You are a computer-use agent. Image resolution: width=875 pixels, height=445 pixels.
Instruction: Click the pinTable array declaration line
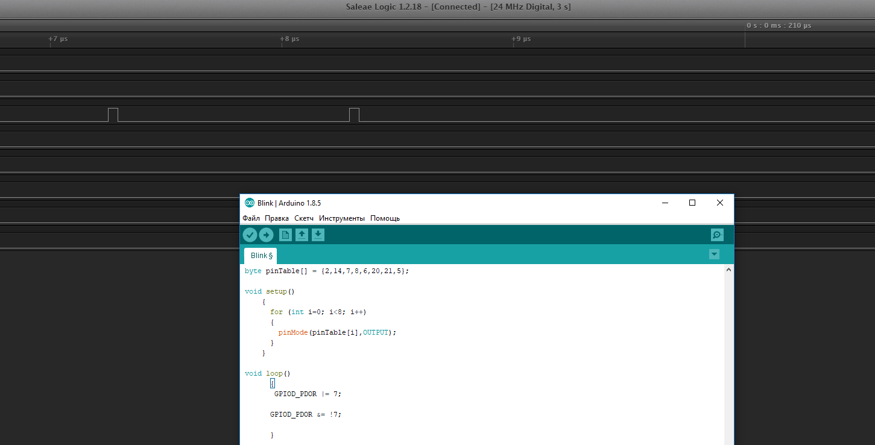(327, 271)
